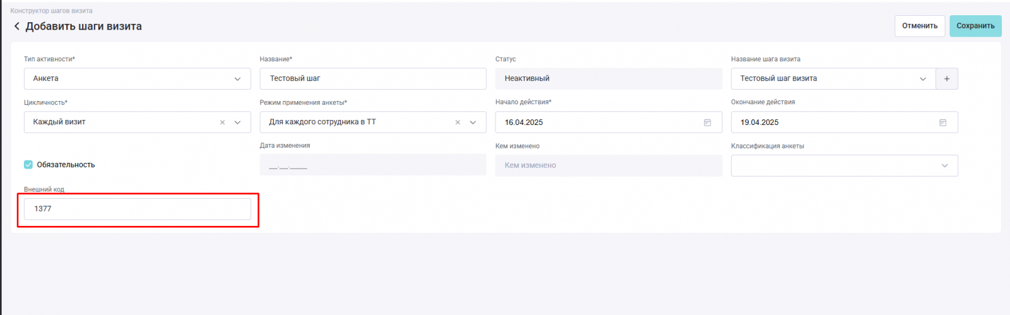Click the Сохранить button
Screen dimensions: 1010x315
point(975,26)
